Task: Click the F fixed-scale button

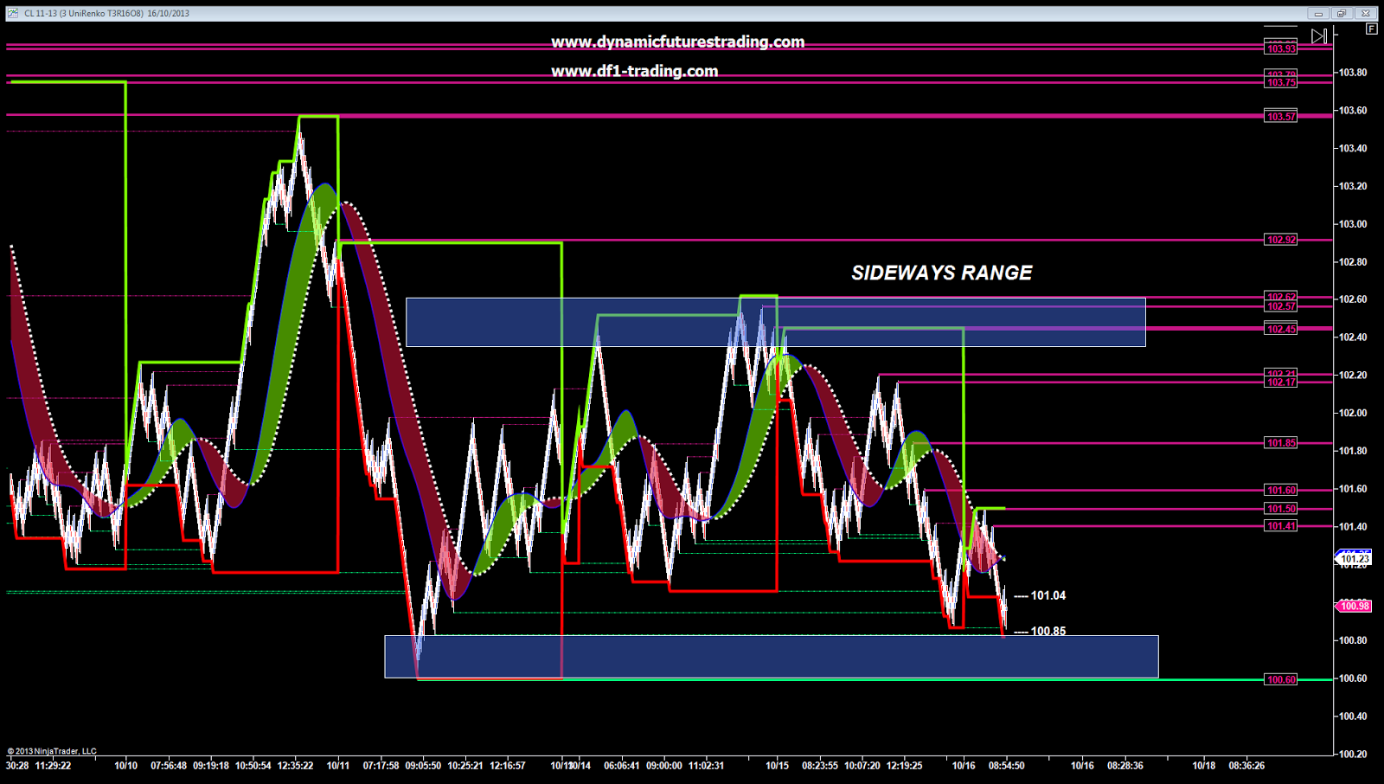Action: pyautogui.click(x=1372, y=29)
